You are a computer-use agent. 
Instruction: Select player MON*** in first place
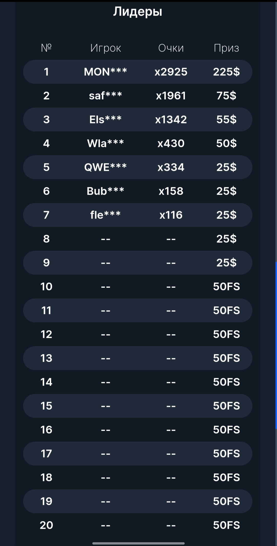[105, 72]
